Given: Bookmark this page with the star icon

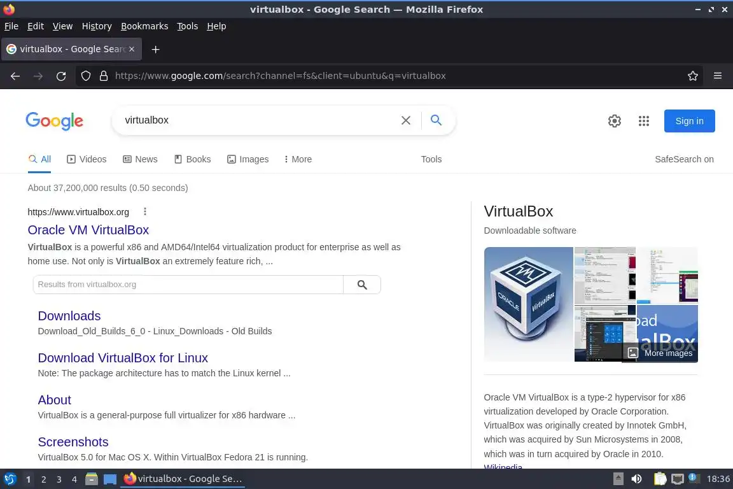Looking at the screenshot, I should [693, 76].
